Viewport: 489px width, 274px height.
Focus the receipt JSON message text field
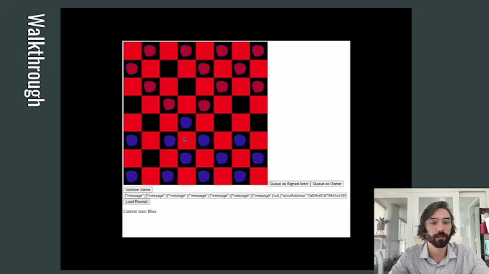[235, 195]
